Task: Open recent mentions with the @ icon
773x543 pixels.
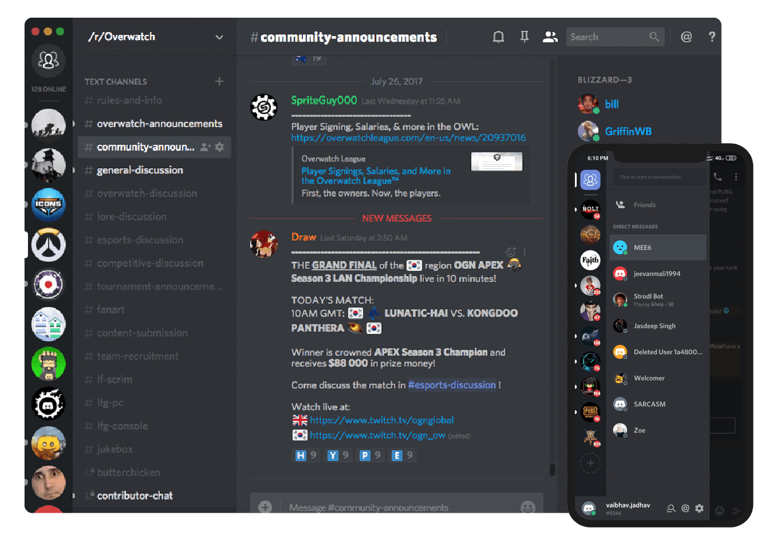Action: 686,37
